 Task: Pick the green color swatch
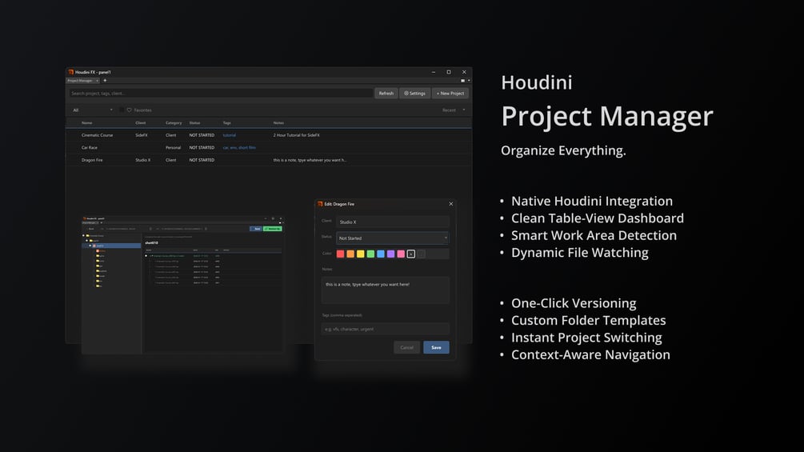[x=370, y=254]
